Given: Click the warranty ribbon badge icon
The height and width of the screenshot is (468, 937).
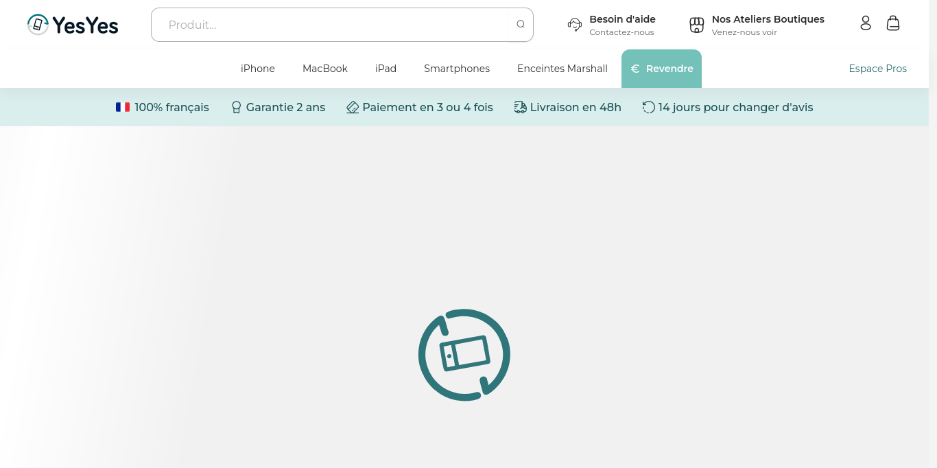Looking at the screenshot, I should point(237,107).
